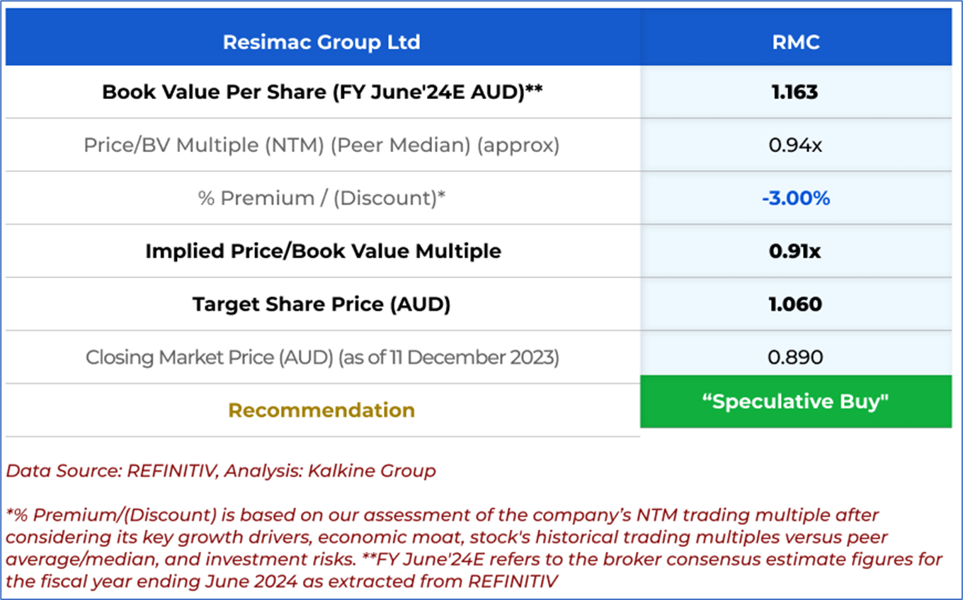Viewport: 963px width, 600px height.
Task: Click the gold Recommendation label
Action: (x=321, y=410)
